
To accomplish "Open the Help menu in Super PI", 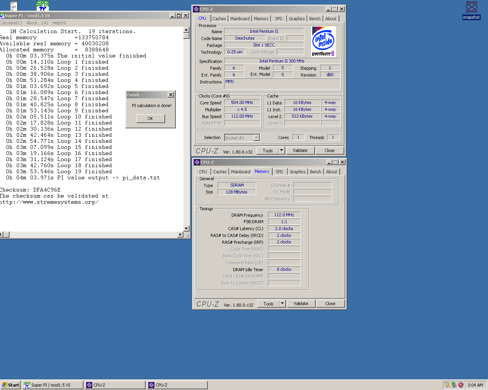I will (59, 23).
